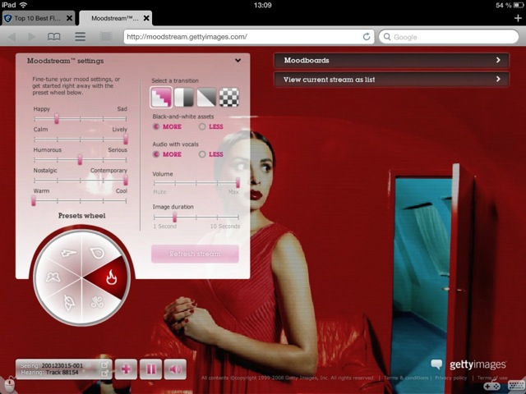
Task: Close the Top 10 Best Fl... tab
Action: tap(69, 18)
